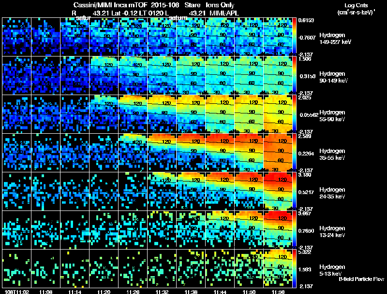Click the 0.3153 color scale value
Viewport: 387px width, 294px height.
click(x=307, y=76)
